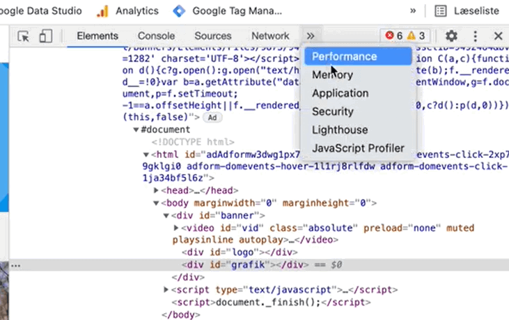Screen dimensions: 509x320
Task: Select Performance from the overflow menu
Action: point(358,56)
